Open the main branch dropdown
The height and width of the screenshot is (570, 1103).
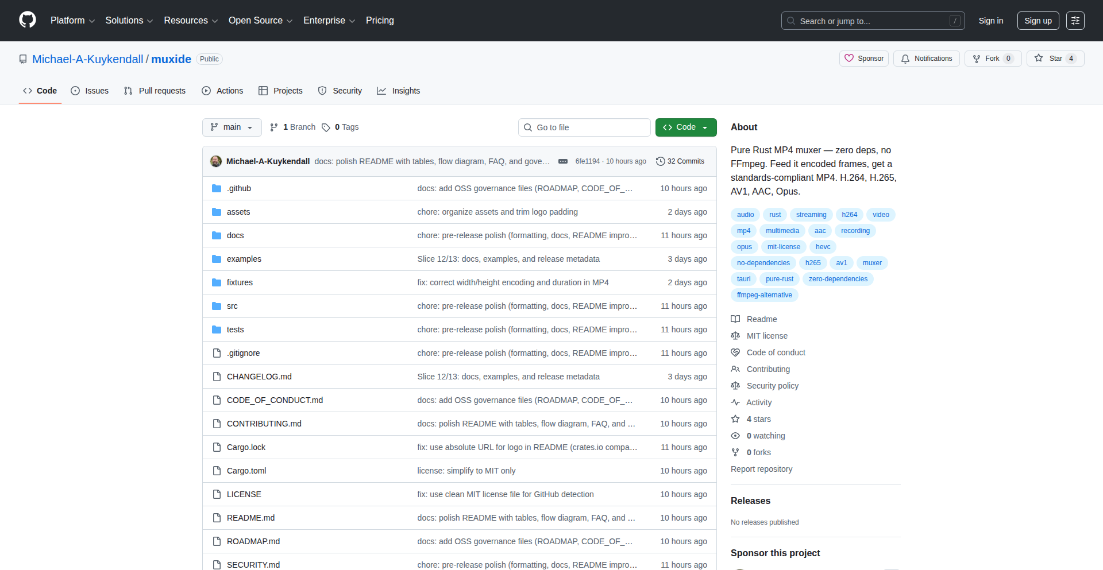tap(232, 127)
